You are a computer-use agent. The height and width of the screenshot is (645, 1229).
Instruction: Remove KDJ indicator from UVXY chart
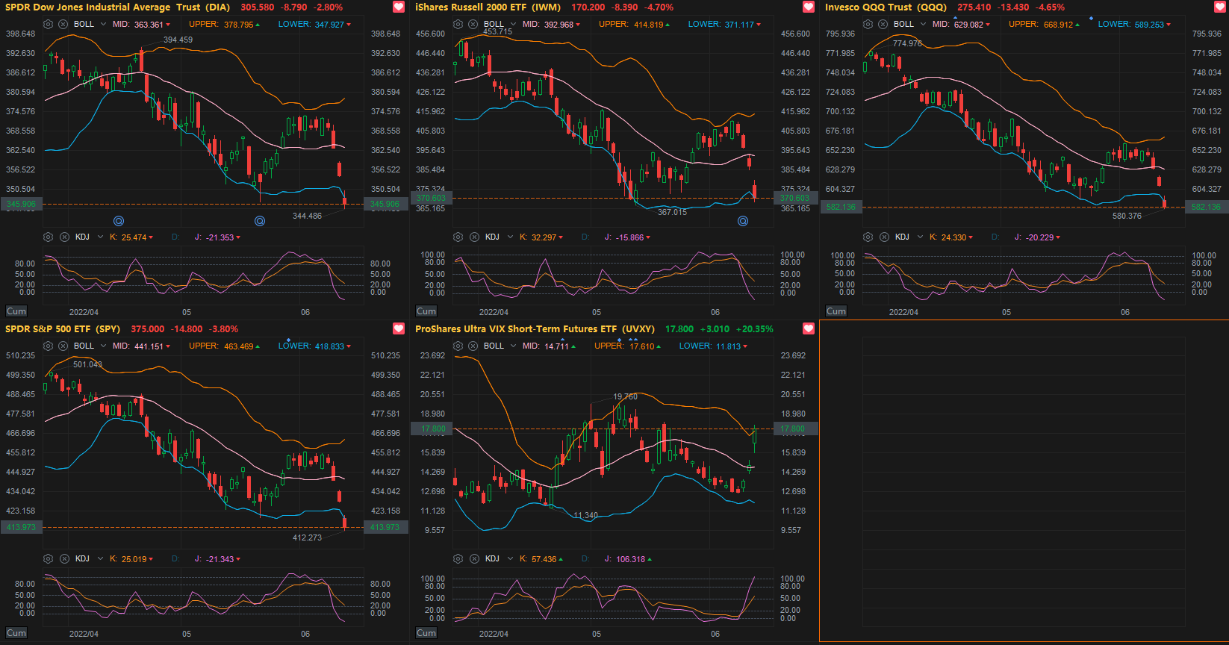pos(473,558)
